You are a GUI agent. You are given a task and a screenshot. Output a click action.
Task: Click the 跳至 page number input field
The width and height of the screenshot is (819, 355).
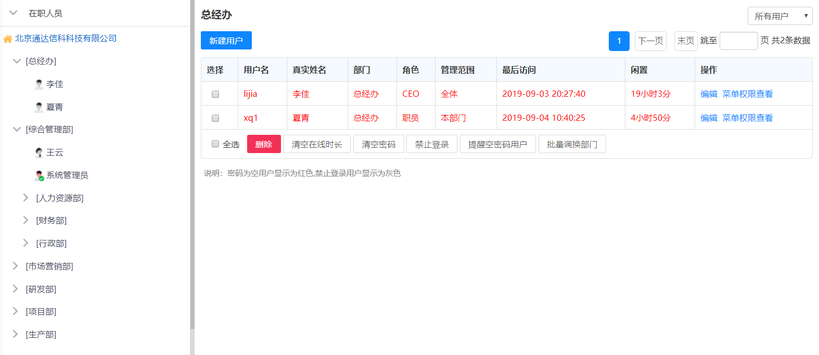pyautogui.click(x=738, y=41)
